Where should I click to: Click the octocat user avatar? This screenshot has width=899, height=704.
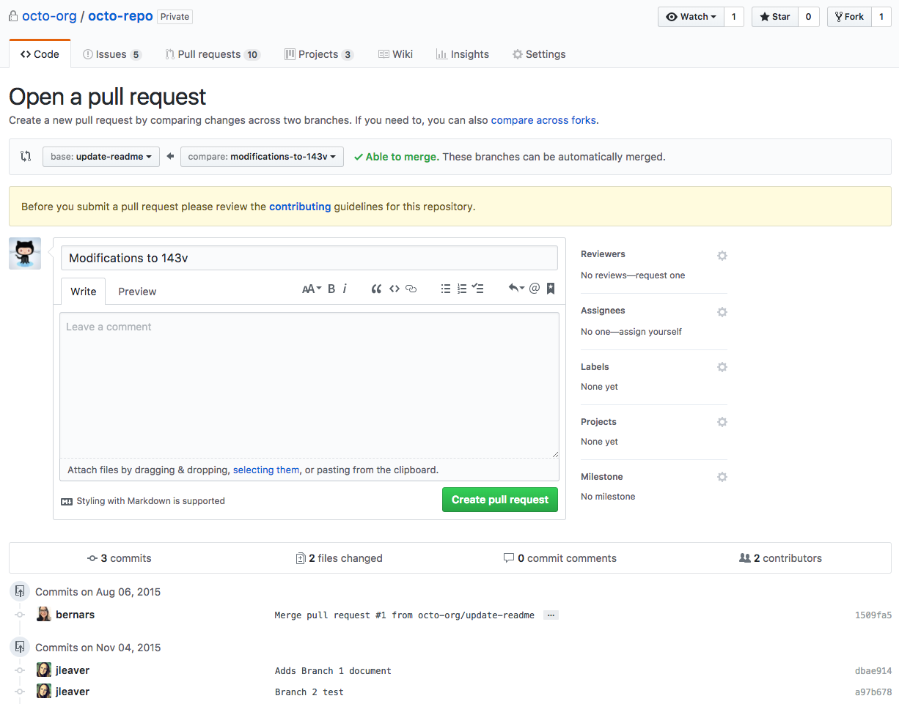[x=25, y=253]
